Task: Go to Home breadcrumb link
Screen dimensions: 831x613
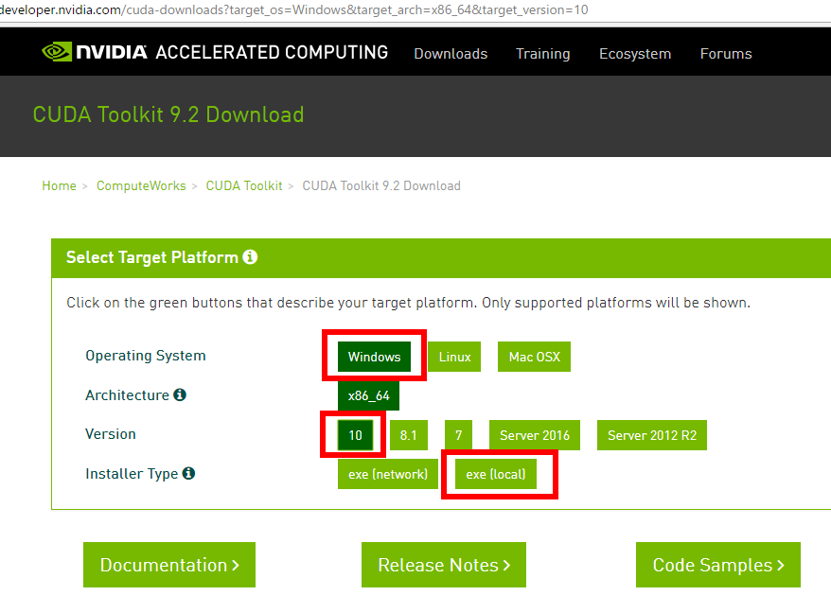Action: point(60,186)
